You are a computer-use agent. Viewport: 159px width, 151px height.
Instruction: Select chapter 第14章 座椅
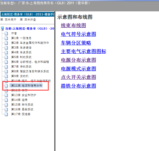point(19,100)
